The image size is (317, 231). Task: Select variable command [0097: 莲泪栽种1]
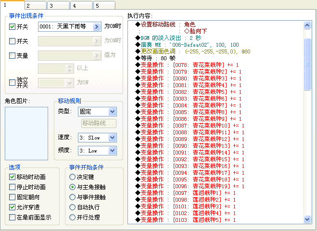pos(186,193)
